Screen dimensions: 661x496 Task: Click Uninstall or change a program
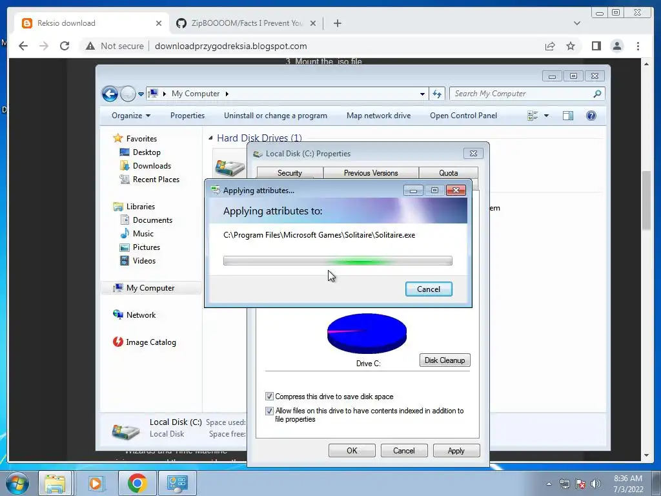tap(275, 116)
